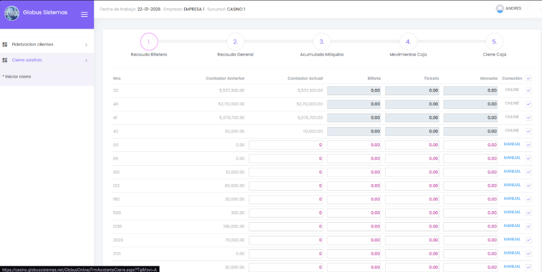The width and height of the screenshot is (542, 272).
Task: Click the MANUAL link for machine 2020
Action: point(512,239)
